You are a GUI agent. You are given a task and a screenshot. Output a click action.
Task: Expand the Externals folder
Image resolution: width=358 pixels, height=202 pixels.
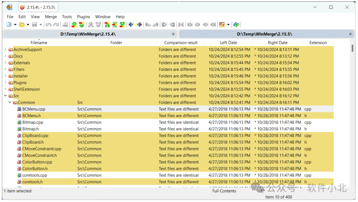pos(5,62)
